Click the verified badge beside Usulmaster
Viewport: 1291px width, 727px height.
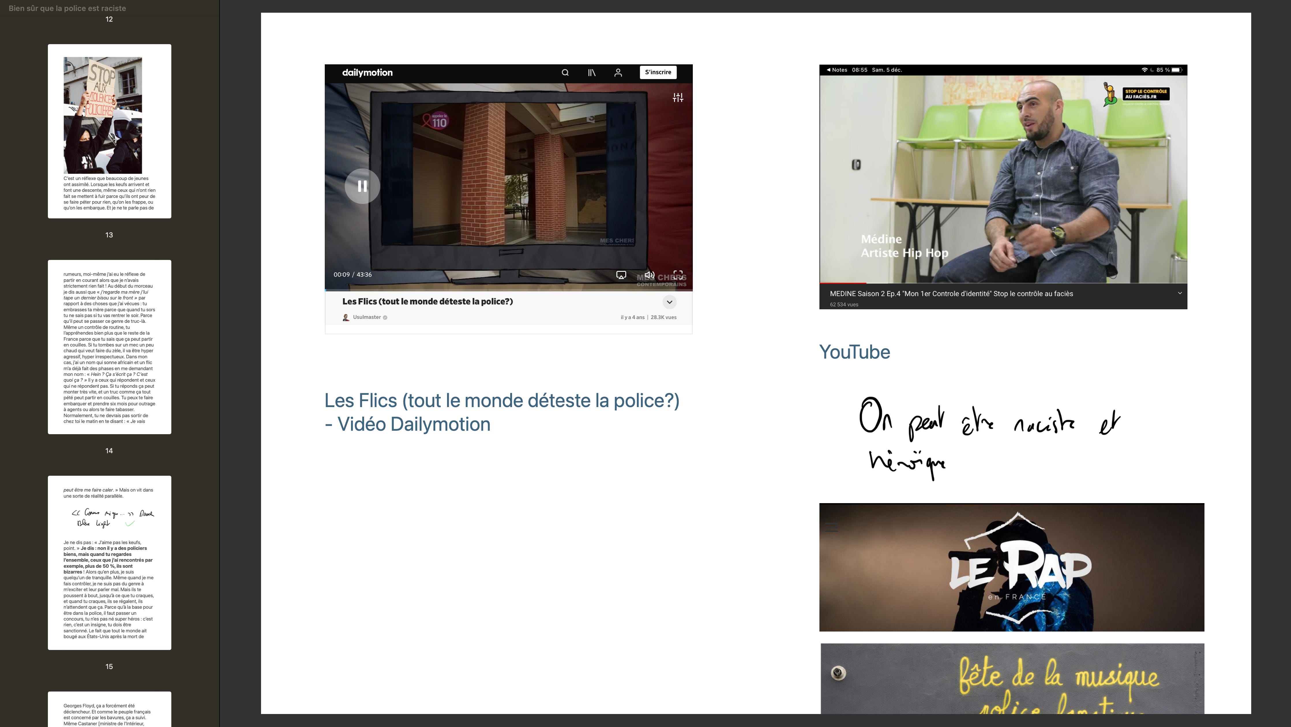(x=385, y=317)
